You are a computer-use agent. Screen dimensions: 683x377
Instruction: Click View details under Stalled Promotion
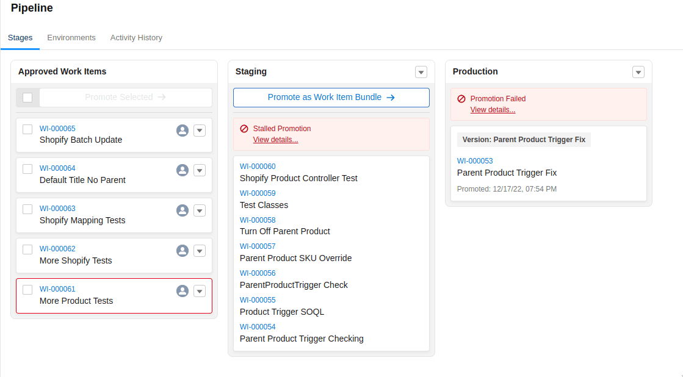[275, 139]
